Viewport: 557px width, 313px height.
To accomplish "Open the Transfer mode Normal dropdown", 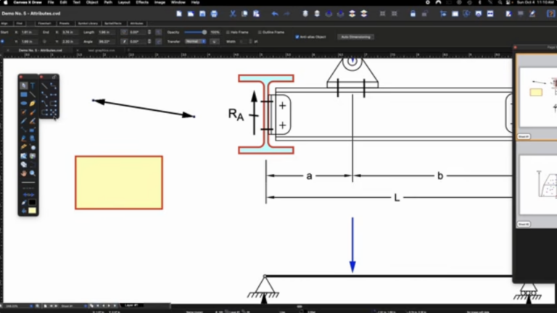I will coord(195,41).
